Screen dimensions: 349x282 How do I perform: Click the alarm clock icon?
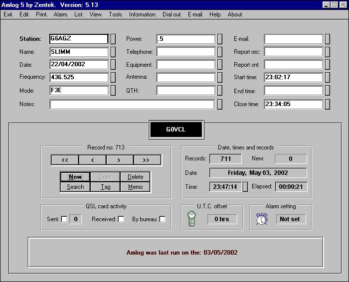coord(262,219)
